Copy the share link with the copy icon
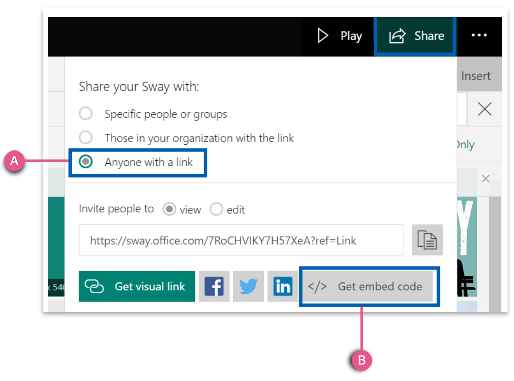The width and height of the screenshot is (514, 381). click(427, 240)
